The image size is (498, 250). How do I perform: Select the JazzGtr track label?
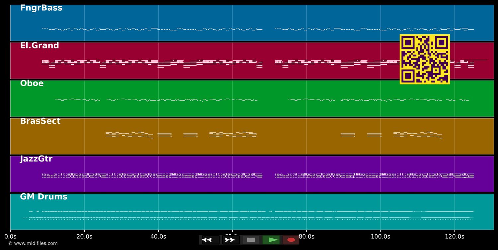coord(36,159)
